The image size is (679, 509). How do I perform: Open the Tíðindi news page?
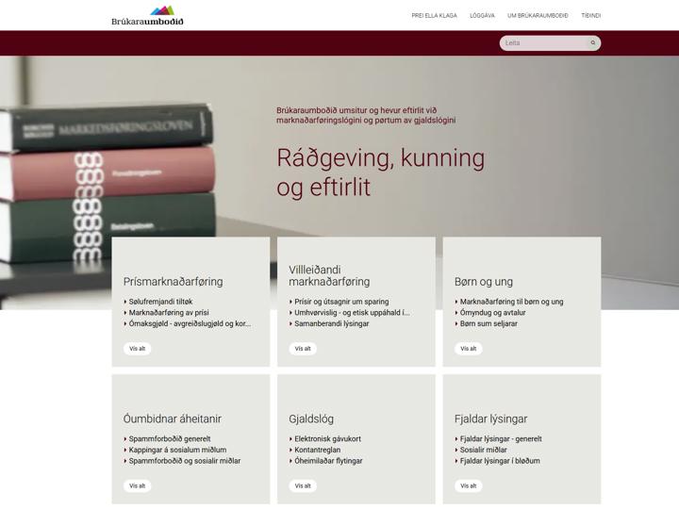[590, 16]
